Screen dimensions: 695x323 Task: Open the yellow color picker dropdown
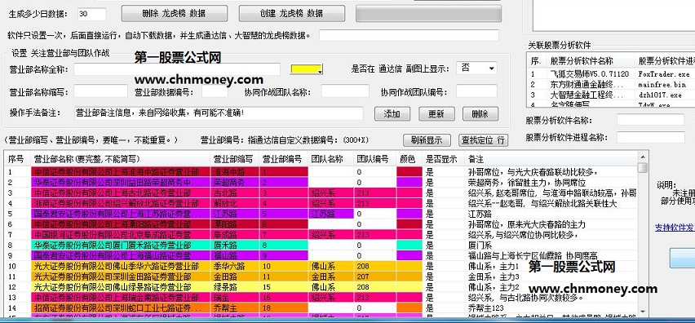[306, 69]
